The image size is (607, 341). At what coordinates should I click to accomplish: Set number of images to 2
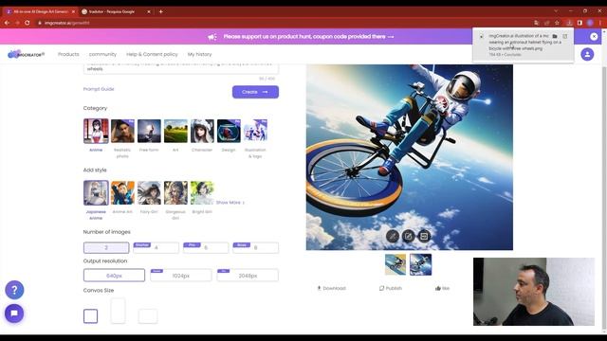click(106, 248)
